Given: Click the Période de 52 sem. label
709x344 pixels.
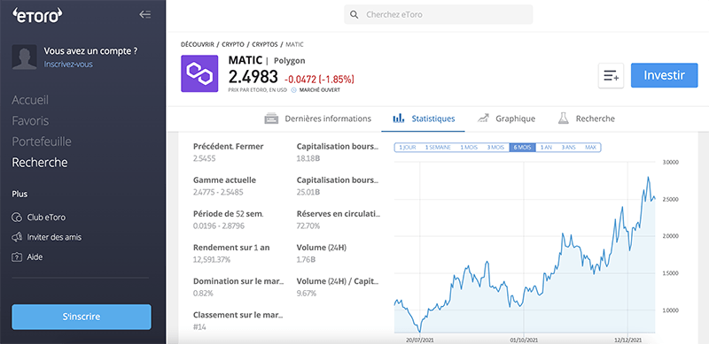Looking at the screenshot, I should tap(229, 214).
